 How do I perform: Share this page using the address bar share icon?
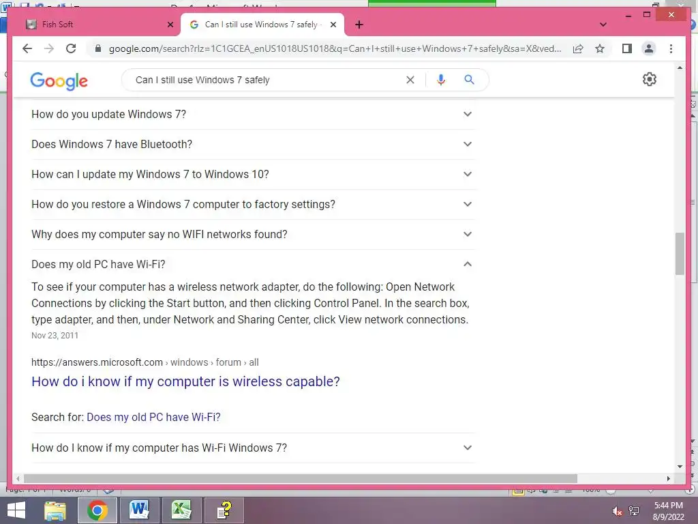click(578, 48)
